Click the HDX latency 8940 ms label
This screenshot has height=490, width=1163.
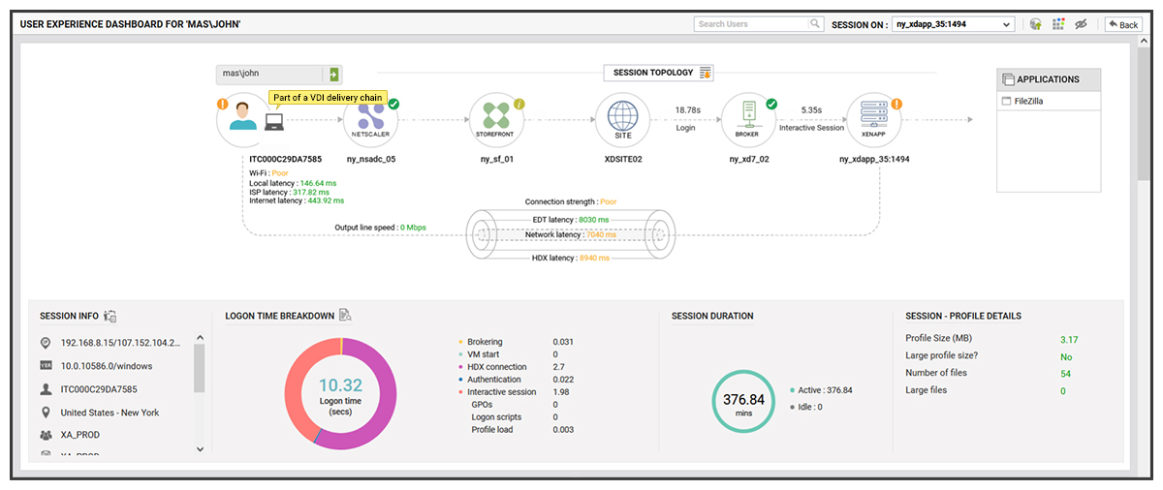pos(571,259)
